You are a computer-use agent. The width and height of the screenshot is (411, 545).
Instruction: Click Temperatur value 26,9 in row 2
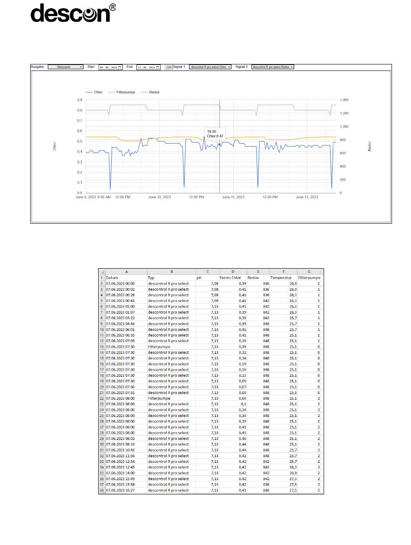283,283
